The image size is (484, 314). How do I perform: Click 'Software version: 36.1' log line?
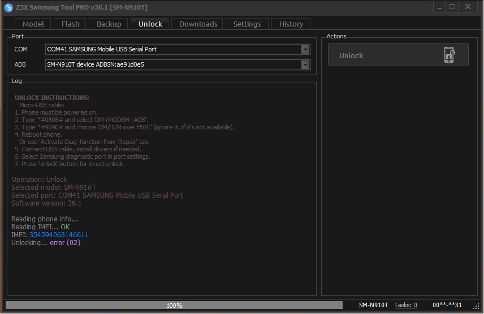click(x=46, y=203)
